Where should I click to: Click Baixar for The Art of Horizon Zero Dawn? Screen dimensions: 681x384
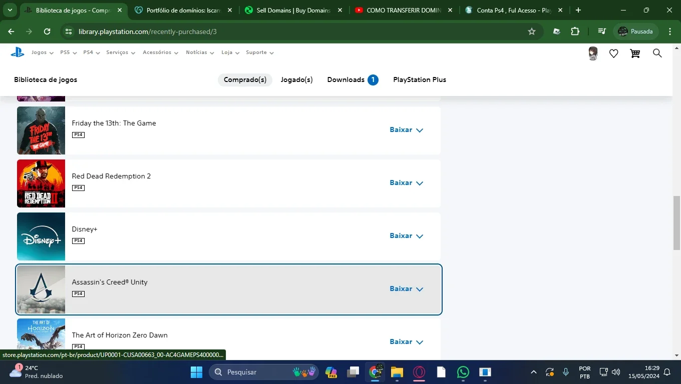[407, 342]
